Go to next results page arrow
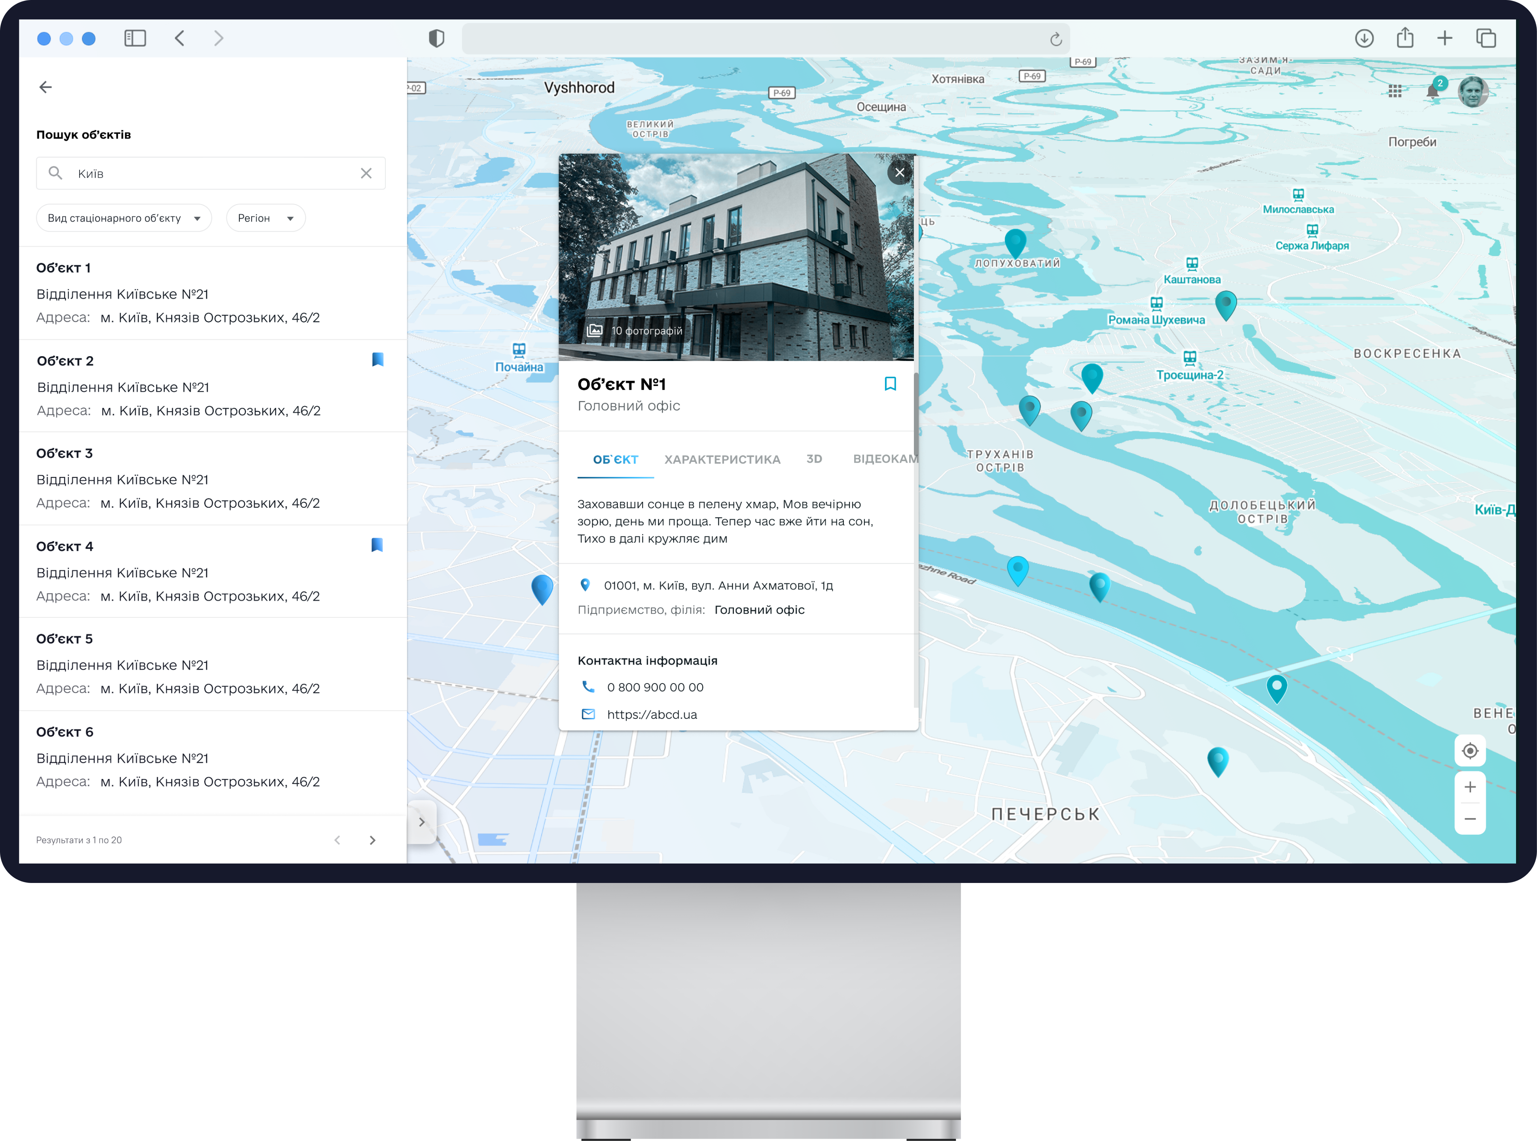The width and height of the screenshot is (1537, 1141). tap(373, 840)
